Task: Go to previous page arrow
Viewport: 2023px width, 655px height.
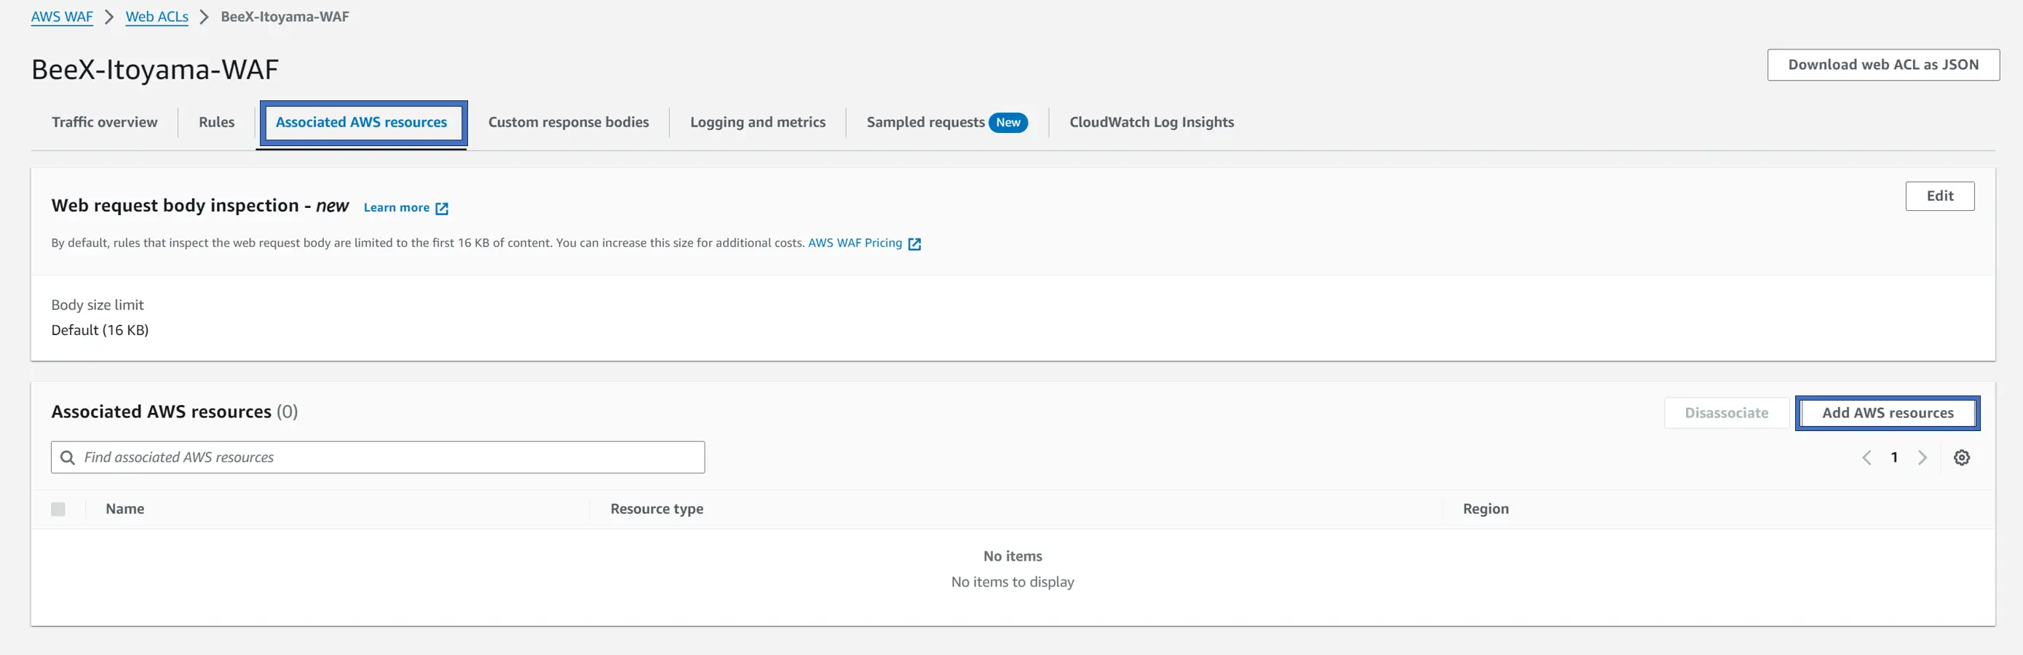Action: (1866, 457)
